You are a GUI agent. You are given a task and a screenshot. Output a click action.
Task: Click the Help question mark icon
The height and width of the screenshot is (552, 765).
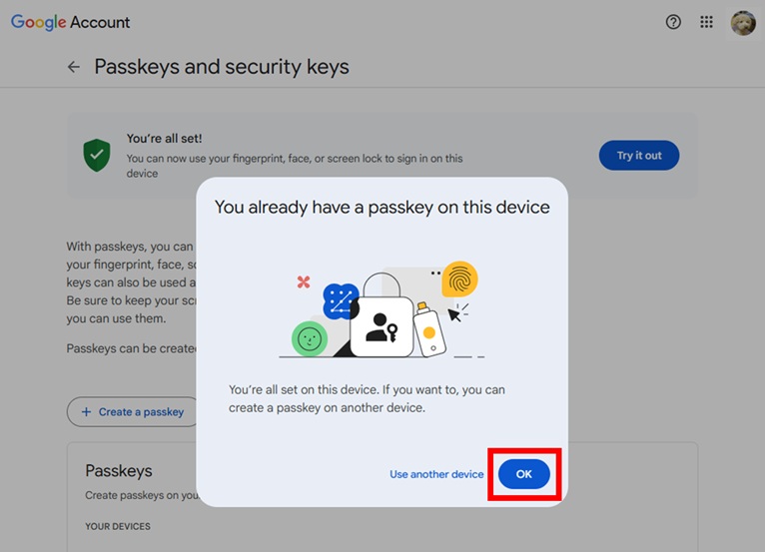[673, 22]
